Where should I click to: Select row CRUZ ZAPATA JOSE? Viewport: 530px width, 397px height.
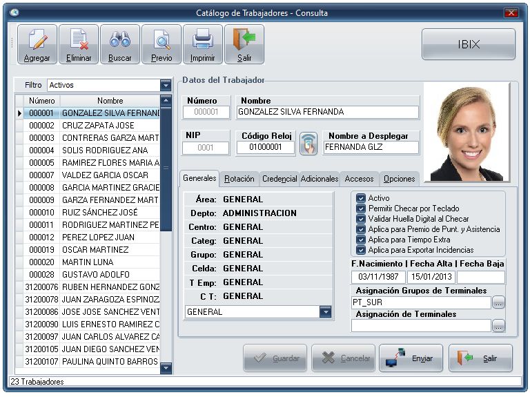pos(91,126)
